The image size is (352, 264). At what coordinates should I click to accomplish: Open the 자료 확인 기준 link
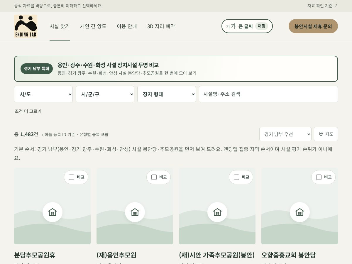pos(322,6)
